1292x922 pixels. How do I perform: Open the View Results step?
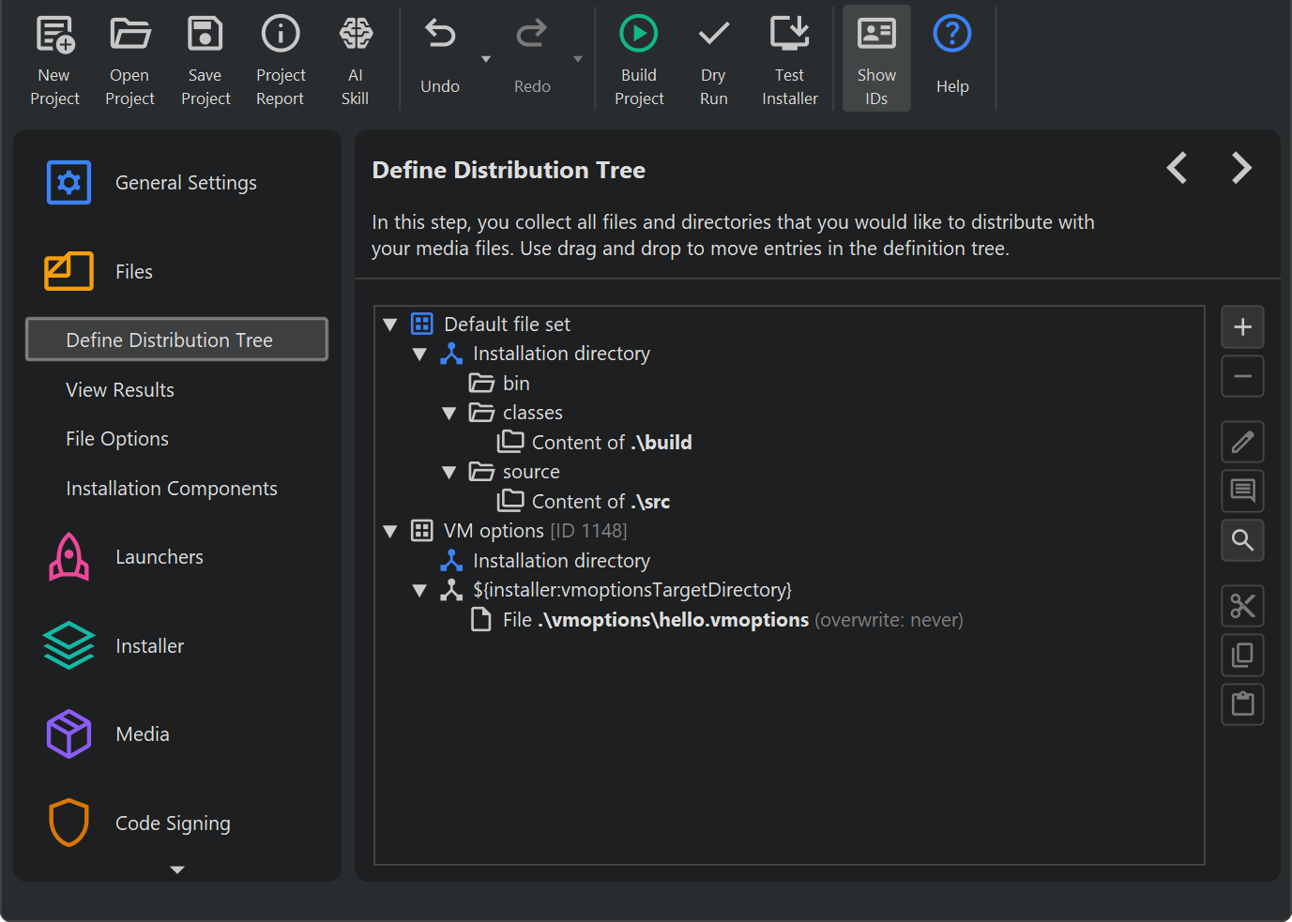point(120,390)
